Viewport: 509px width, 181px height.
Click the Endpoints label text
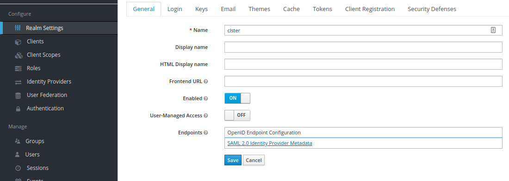[x=190, y=133]
